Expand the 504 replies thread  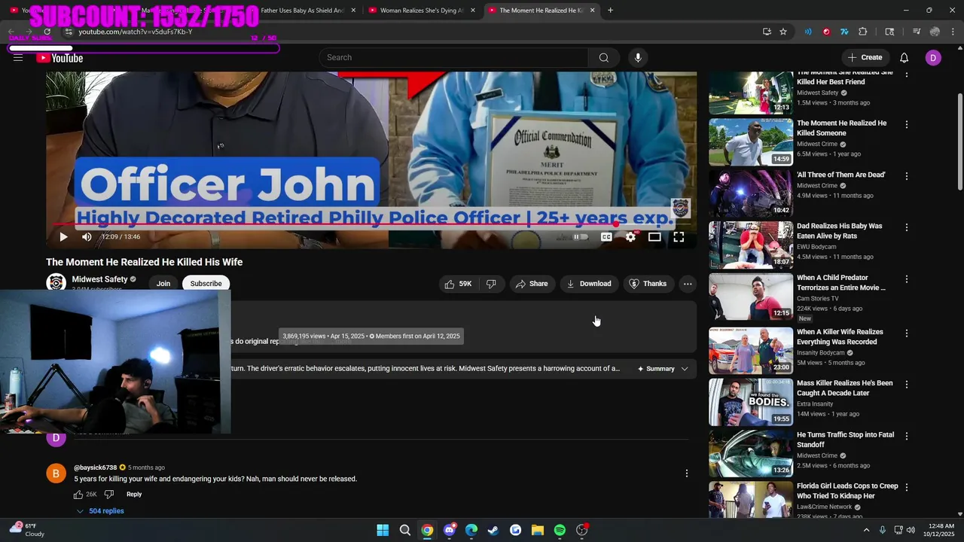point(100,511)
